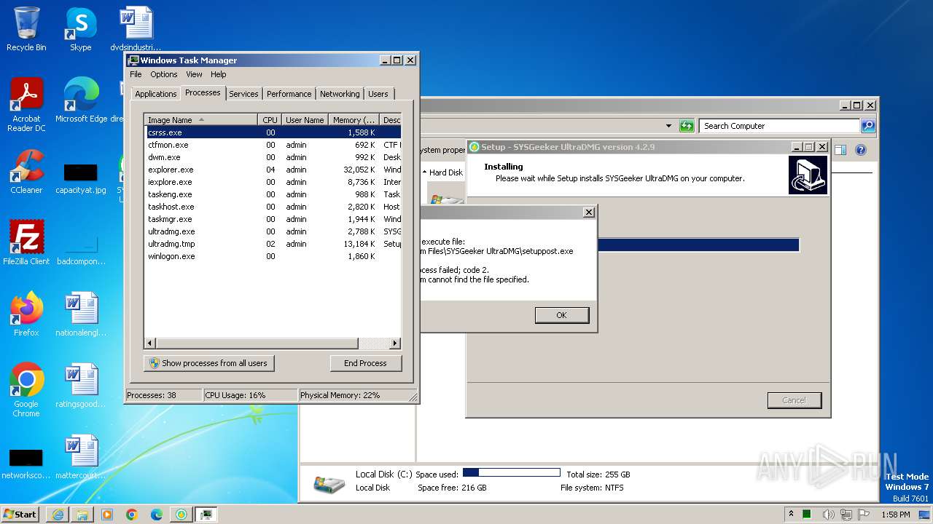
Task: Click Internet Explorer in the taskbar
Action: click(x=58, y=515)
